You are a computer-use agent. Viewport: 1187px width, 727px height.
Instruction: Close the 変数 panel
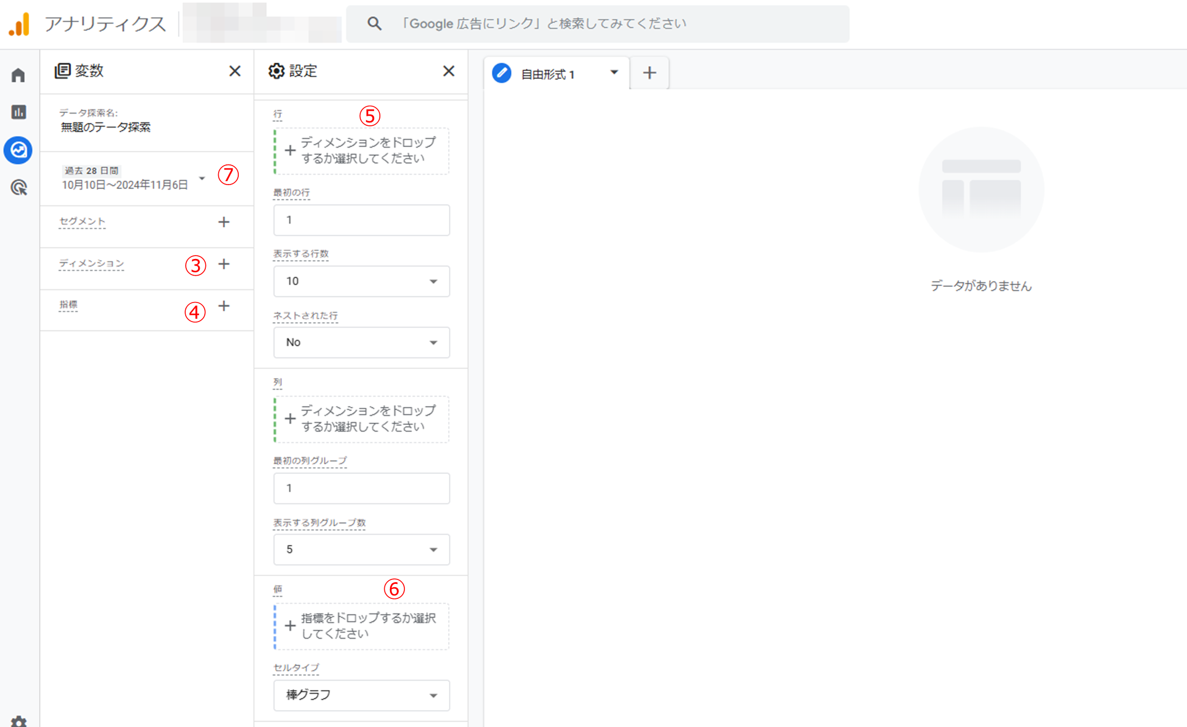click(x=235, y=71)
